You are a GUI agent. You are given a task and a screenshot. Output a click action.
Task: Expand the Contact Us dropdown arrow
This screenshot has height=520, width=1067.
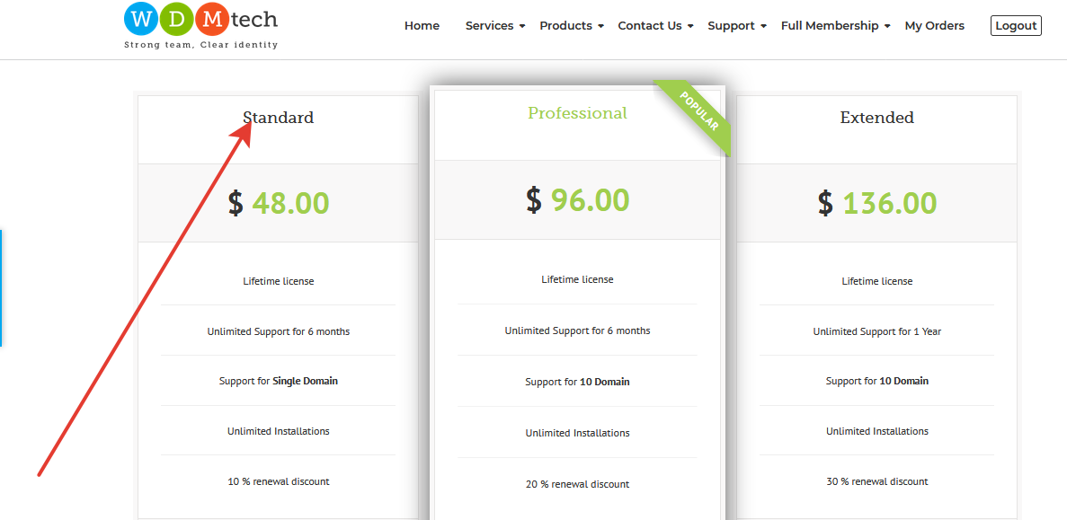click(x=690, y=27)
